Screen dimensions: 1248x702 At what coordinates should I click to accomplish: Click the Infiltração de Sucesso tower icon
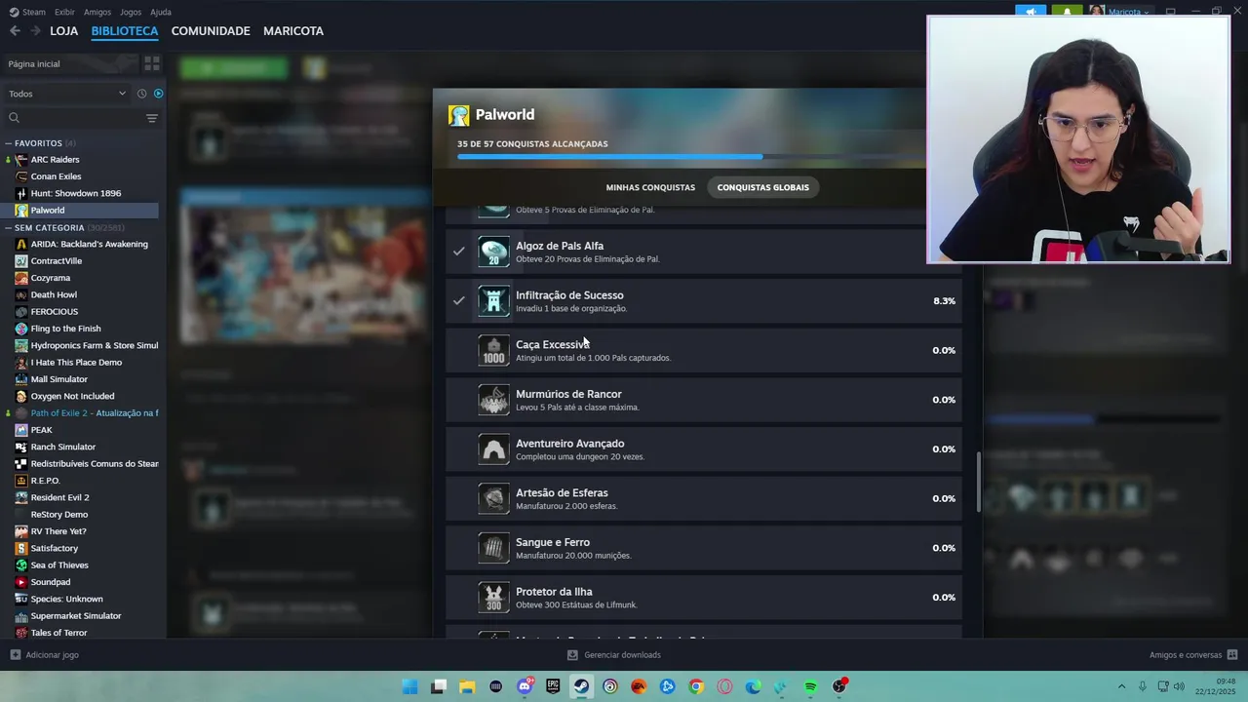click(493, 301)
